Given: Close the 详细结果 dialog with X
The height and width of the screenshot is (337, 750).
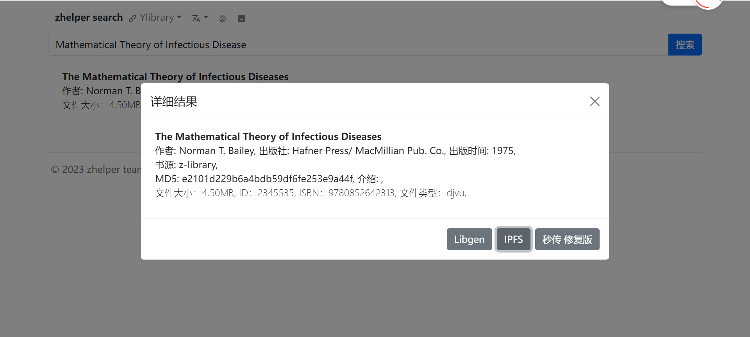Looking at the screenshot, I should click(595, 102).
